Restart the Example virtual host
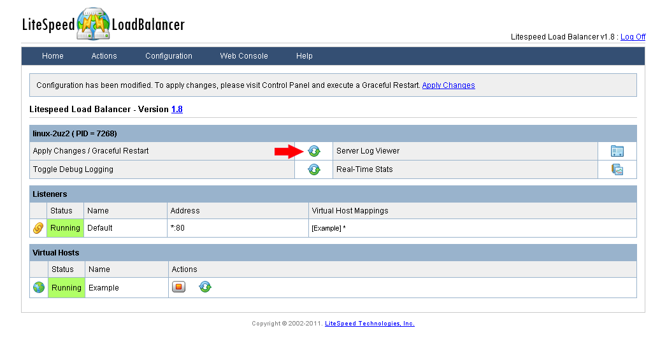The height and width of the screenshot is (351, 667). 205,287
